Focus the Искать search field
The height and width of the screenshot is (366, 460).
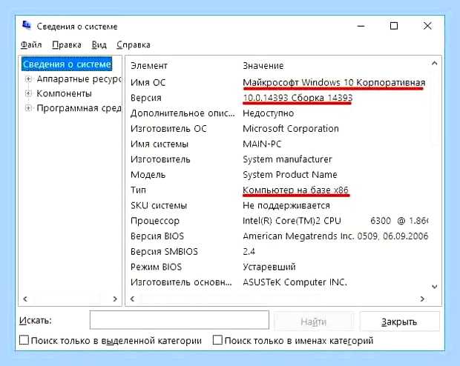[180, 320]
